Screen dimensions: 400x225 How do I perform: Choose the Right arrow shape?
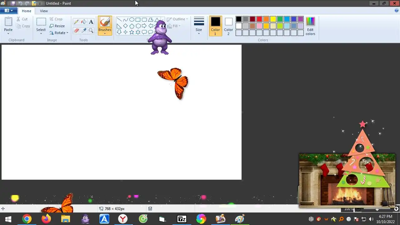click(144, 26)
